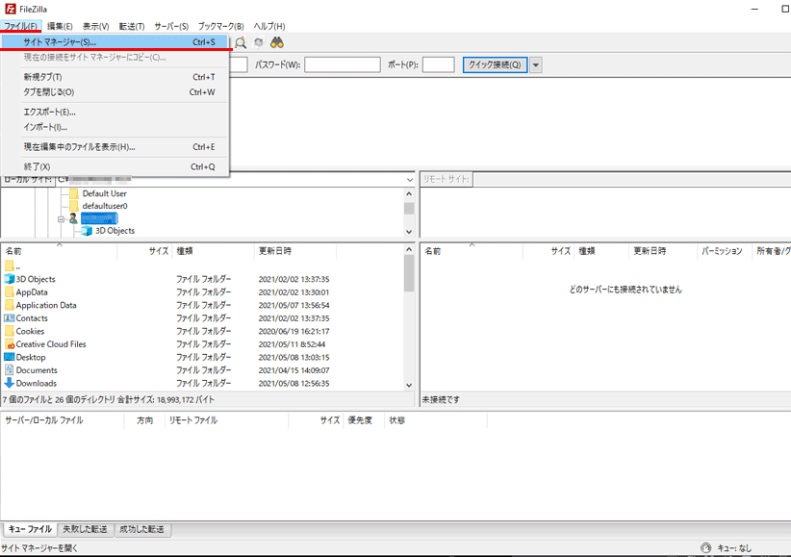Select the Default User tree item
This screenshot has height=557, width=791.
pos(105,193)
